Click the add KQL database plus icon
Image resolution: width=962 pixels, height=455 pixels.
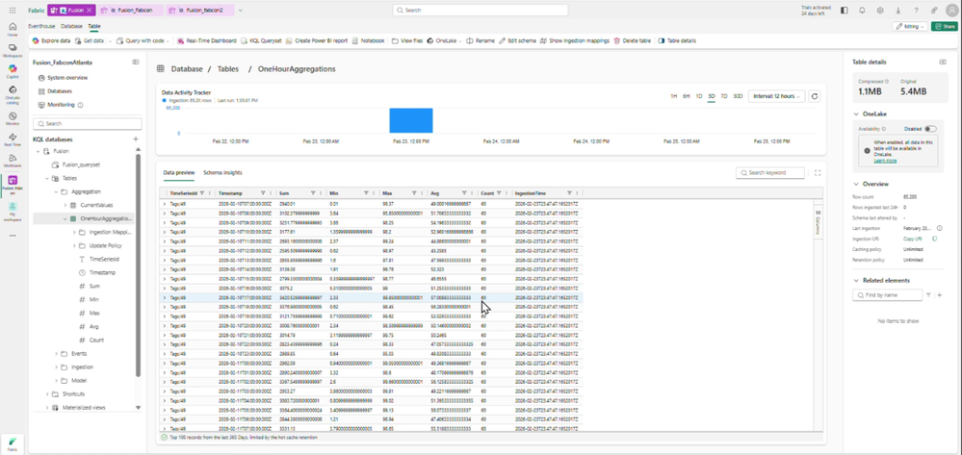coord(136,139)
